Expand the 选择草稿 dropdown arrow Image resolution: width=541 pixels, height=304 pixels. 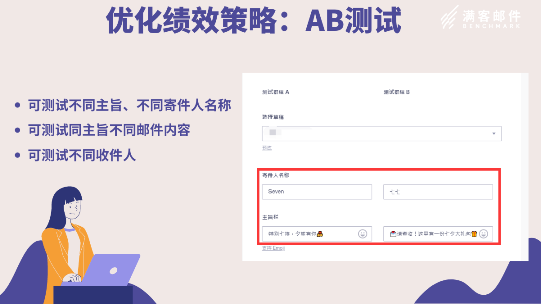[494, 134]
